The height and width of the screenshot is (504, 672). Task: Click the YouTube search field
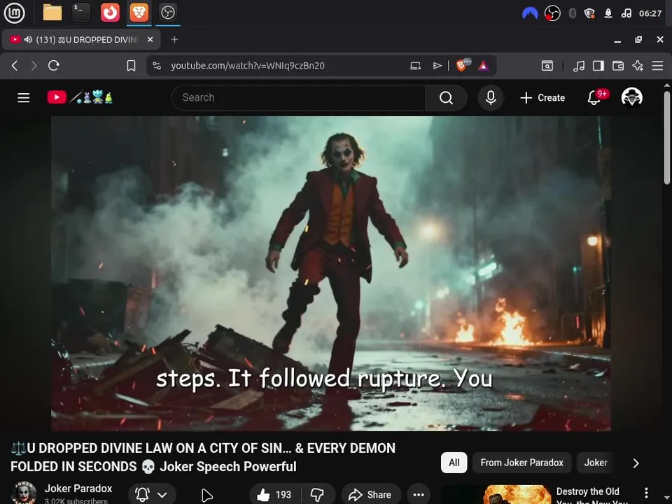point(298,98)
